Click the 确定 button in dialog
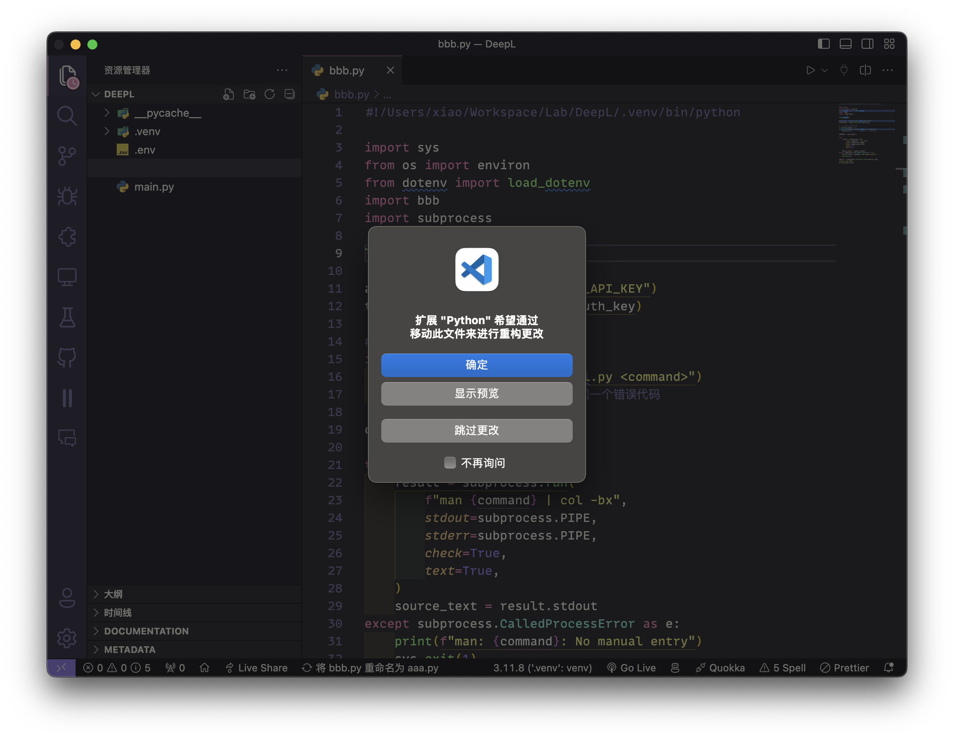This screenshot has height=739, width=954. coord(477,365)
